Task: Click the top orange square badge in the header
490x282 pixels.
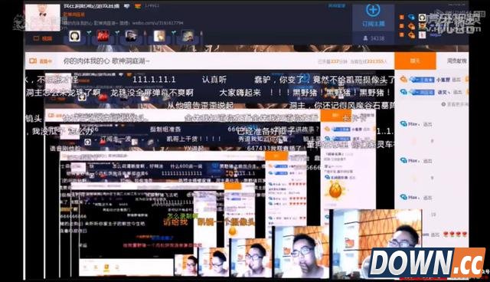Action: (402, 17)
